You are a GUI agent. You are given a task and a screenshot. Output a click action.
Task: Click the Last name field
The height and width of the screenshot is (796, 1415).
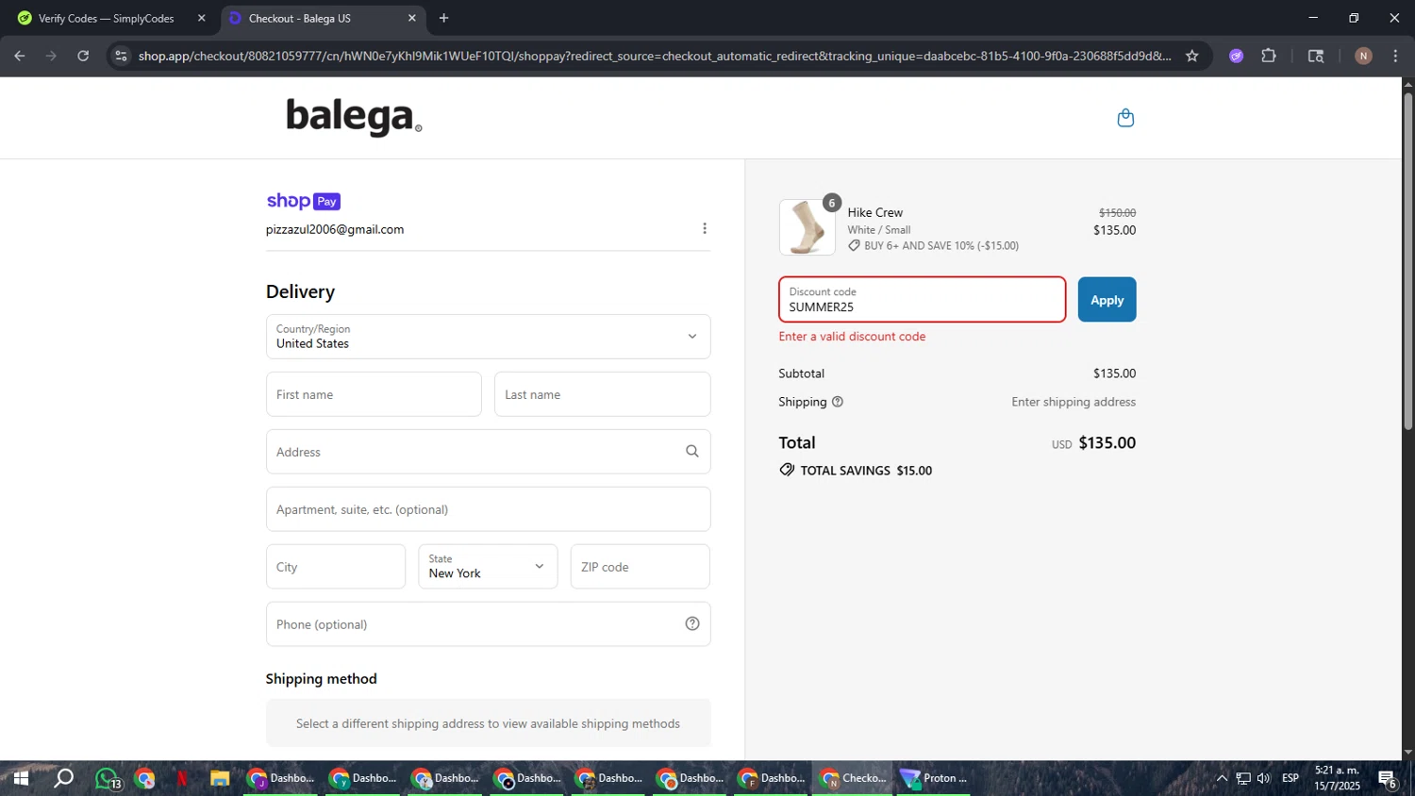[603, 394]
